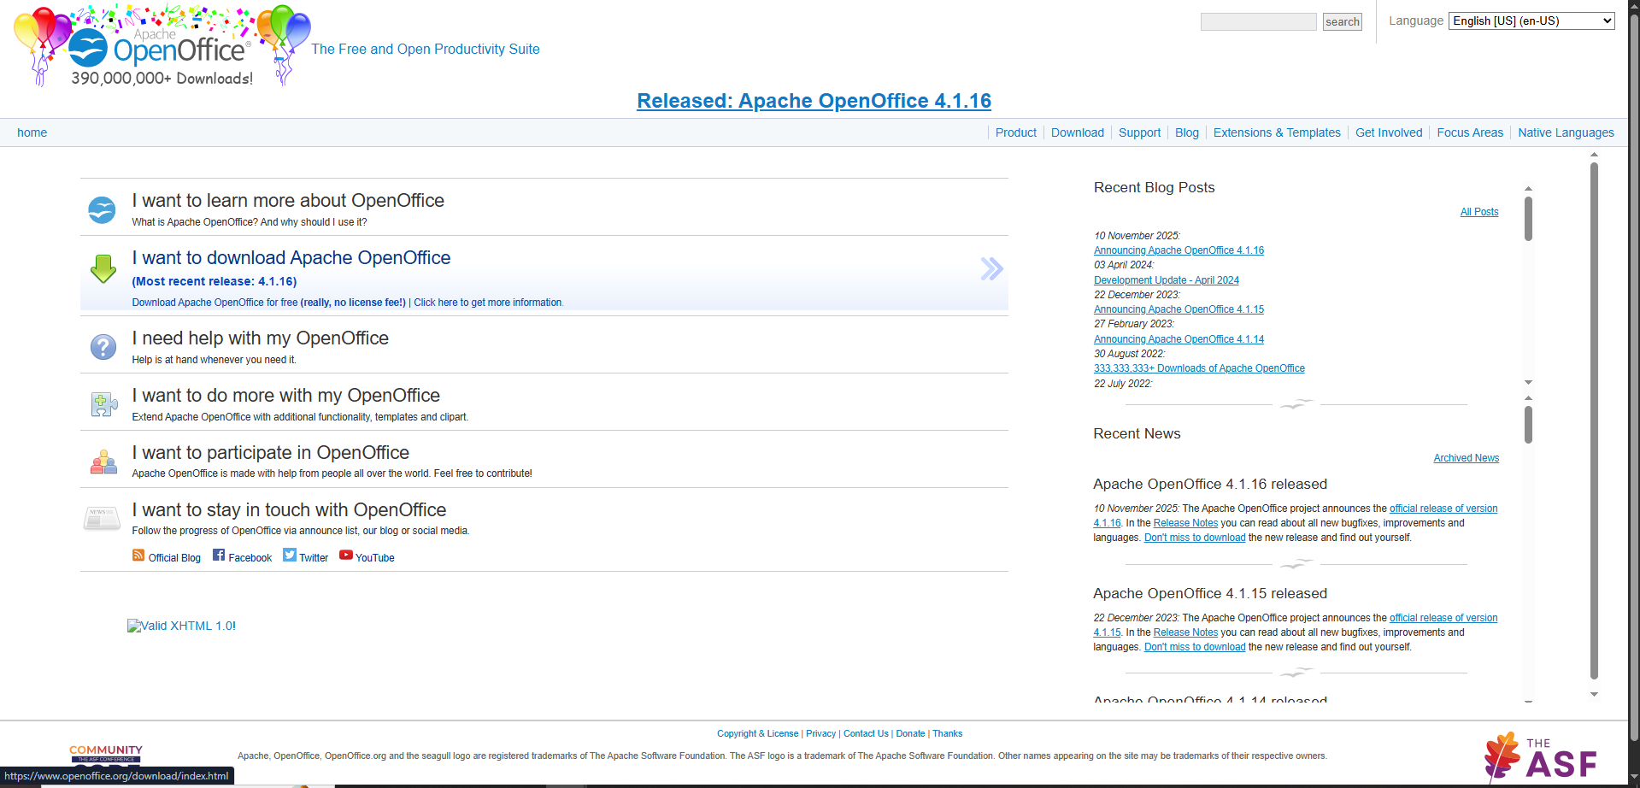Open Extensions & Templates menu item
This screenshot has width=1640, height=788.
[x=1276, y=132]
